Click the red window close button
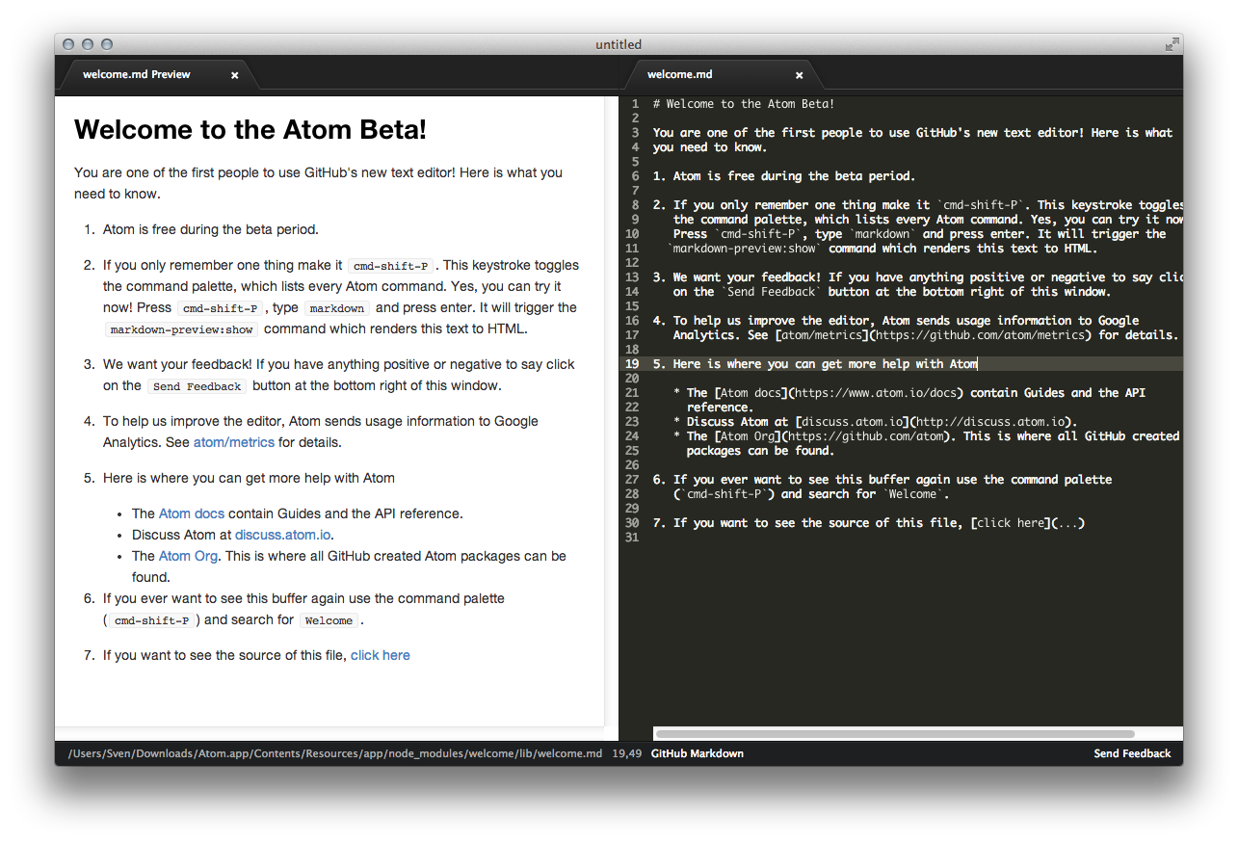 tap(68, 44)
